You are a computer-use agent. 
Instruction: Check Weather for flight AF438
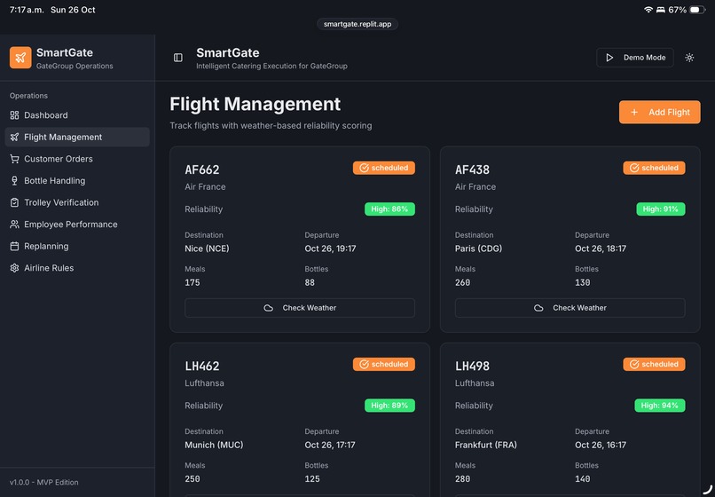570,308
